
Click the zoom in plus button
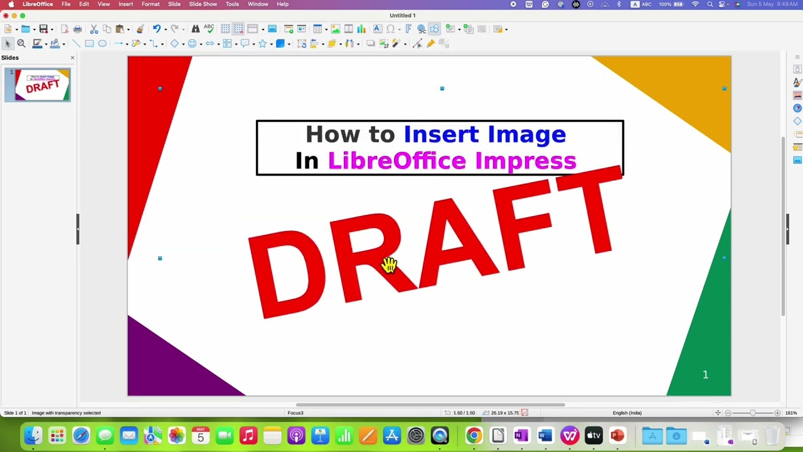pyautogui.click(x=777, y=412)
